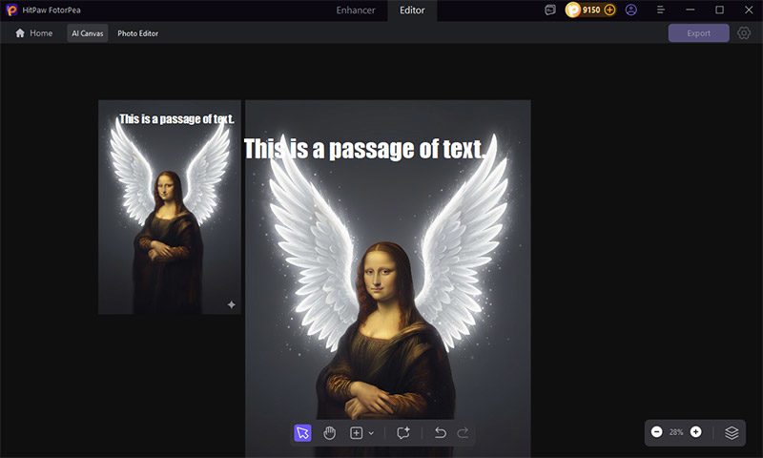Open the layers panel icon
This screenshot has width=763, height=458.
732,432
